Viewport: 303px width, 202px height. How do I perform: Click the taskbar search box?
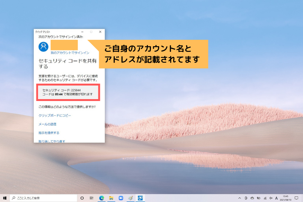[44, 198]
